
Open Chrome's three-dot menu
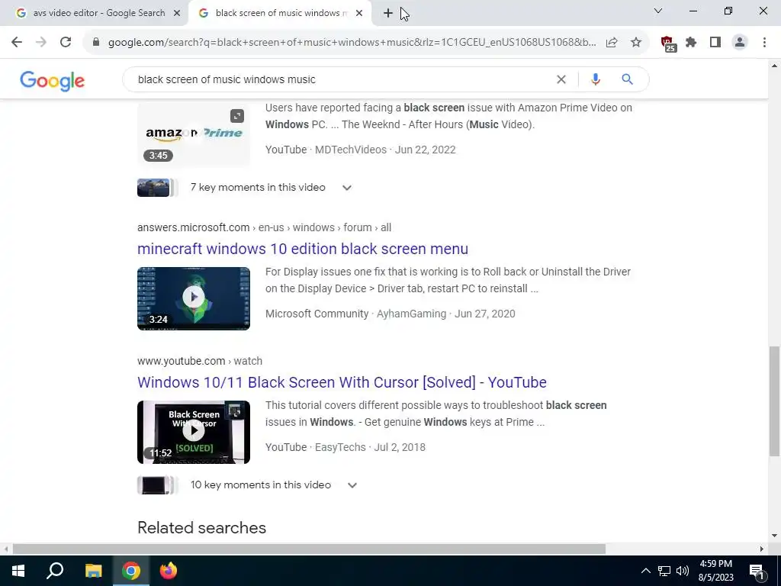[764, 43]
